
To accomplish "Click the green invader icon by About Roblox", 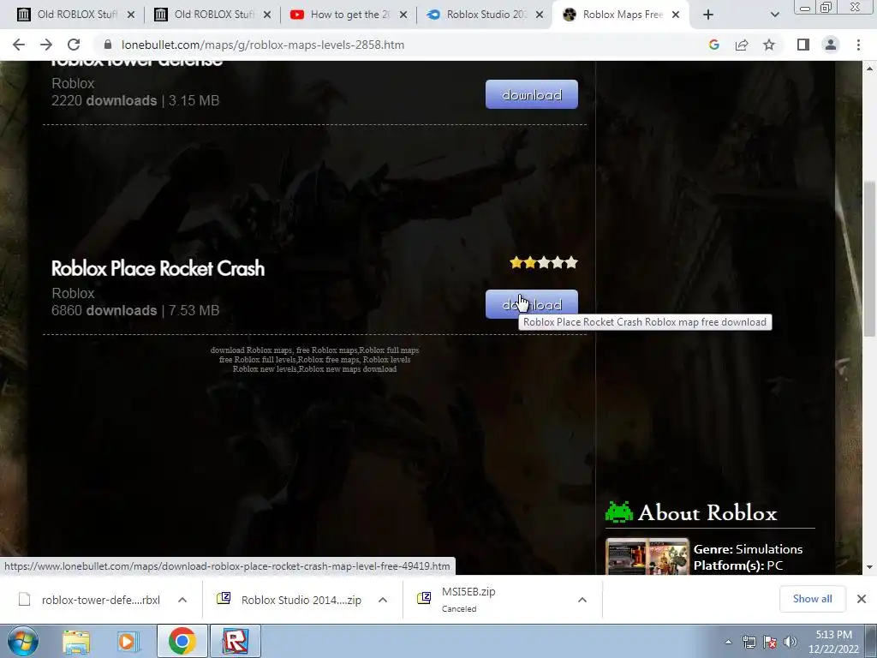I will click(x=619, y=512).
